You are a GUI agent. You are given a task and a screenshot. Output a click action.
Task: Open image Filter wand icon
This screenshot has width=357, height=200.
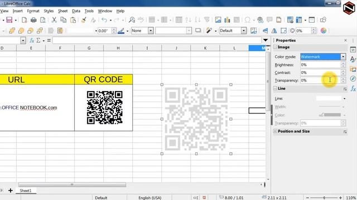click(x=209, y=31)
